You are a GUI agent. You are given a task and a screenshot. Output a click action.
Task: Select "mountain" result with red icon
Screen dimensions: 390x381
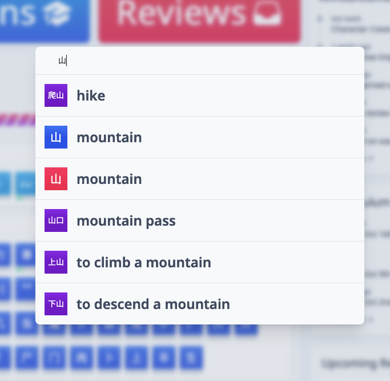point(200,179)
